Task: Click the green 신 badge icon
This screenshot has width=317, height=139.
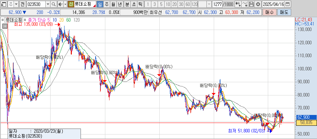Action: (71, 4)
